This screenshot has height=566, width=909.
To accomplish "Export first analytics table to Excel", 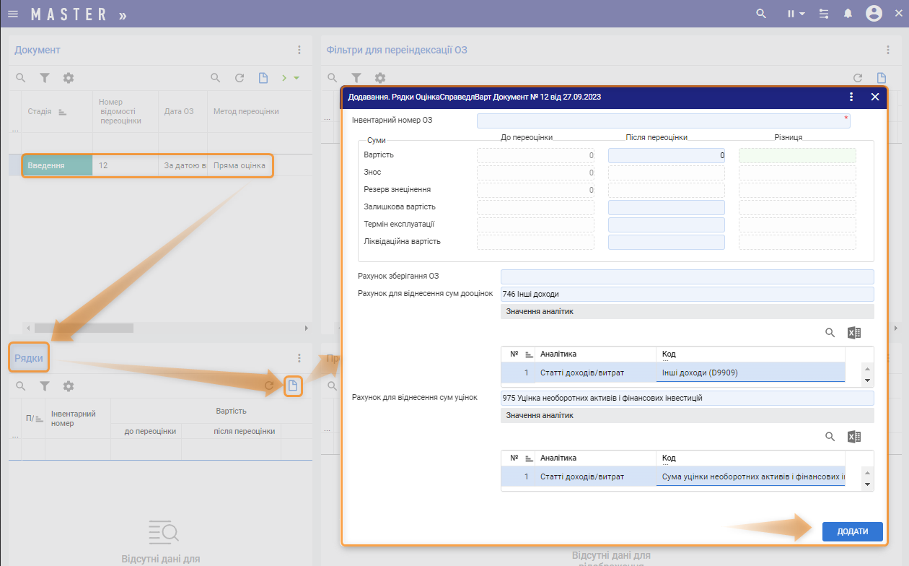I will point(854,333).
